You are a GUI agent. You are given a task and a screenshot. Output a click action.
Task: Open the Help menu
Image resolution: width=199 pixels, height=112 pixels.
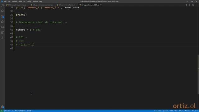point(41,2)
